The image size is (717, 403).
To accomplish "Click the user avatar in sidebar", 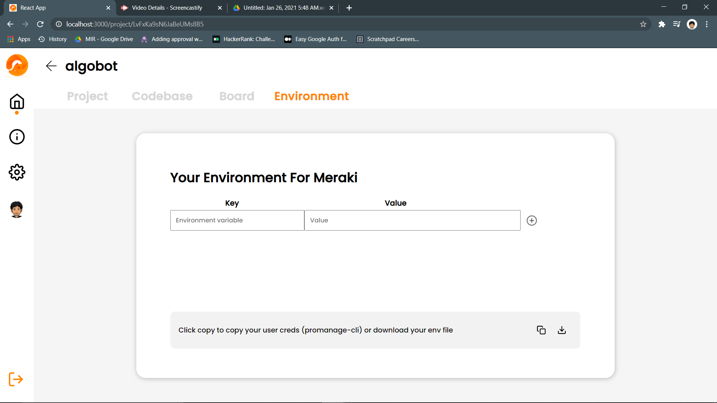I will pos(17,209).
